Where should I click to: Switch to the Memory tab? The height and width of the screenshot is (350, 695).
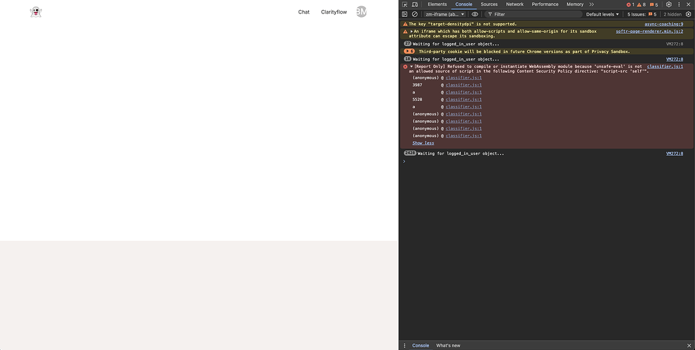575,5
